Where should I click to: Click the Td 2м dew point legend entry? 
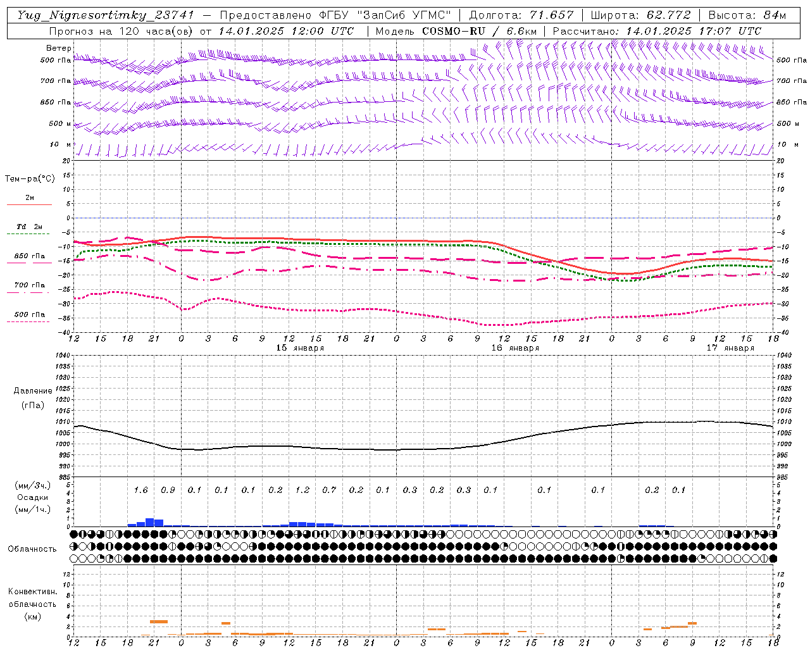tap(29, 227)
